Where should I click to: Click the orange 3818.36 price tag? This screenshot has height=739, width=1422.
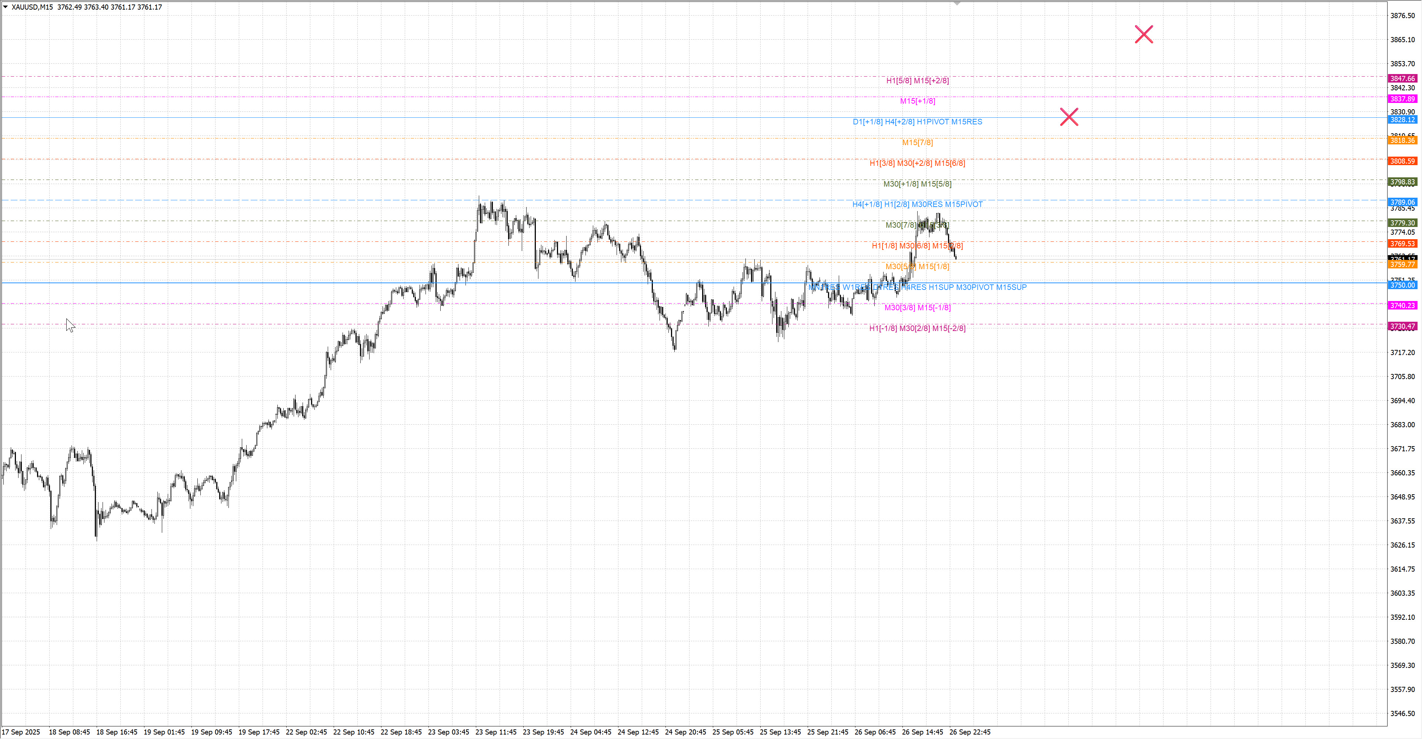1402,141
